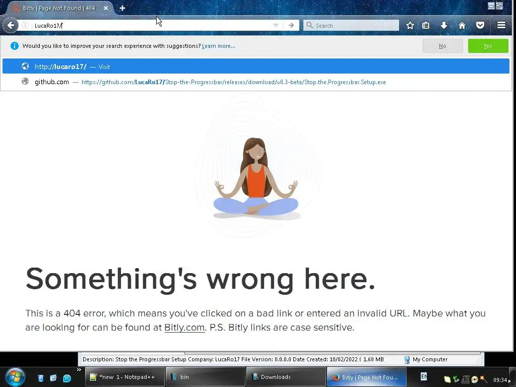Click the EN language indicator in the taskbar
Screen dimensions: 516x387
[x=424, y=376]
